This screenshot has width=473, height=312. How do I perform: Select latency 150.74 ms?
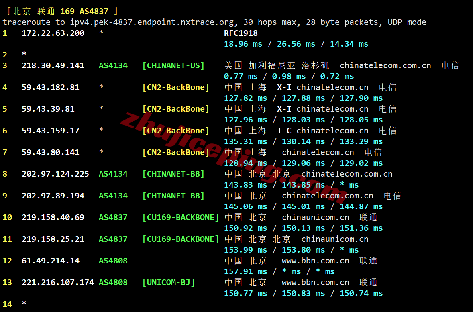click(361, 294)
